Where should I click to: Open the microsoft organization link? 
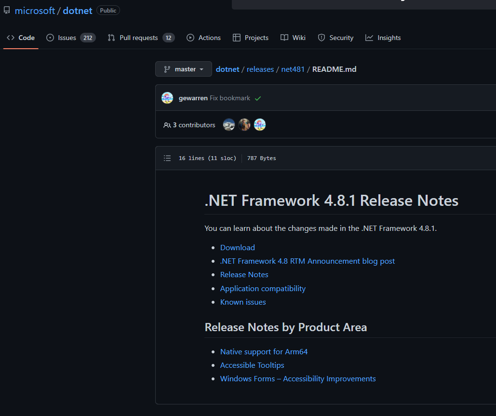tap(35, 11)
